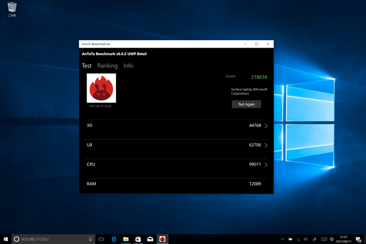Switch to the Info tab
Image resolution: width=366 pixels, height=244 pixels.
coord(129,66)
